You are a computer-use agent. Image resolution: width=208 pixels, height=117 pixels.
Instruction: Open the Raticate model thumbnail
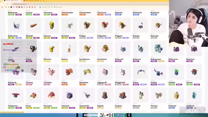158,25
